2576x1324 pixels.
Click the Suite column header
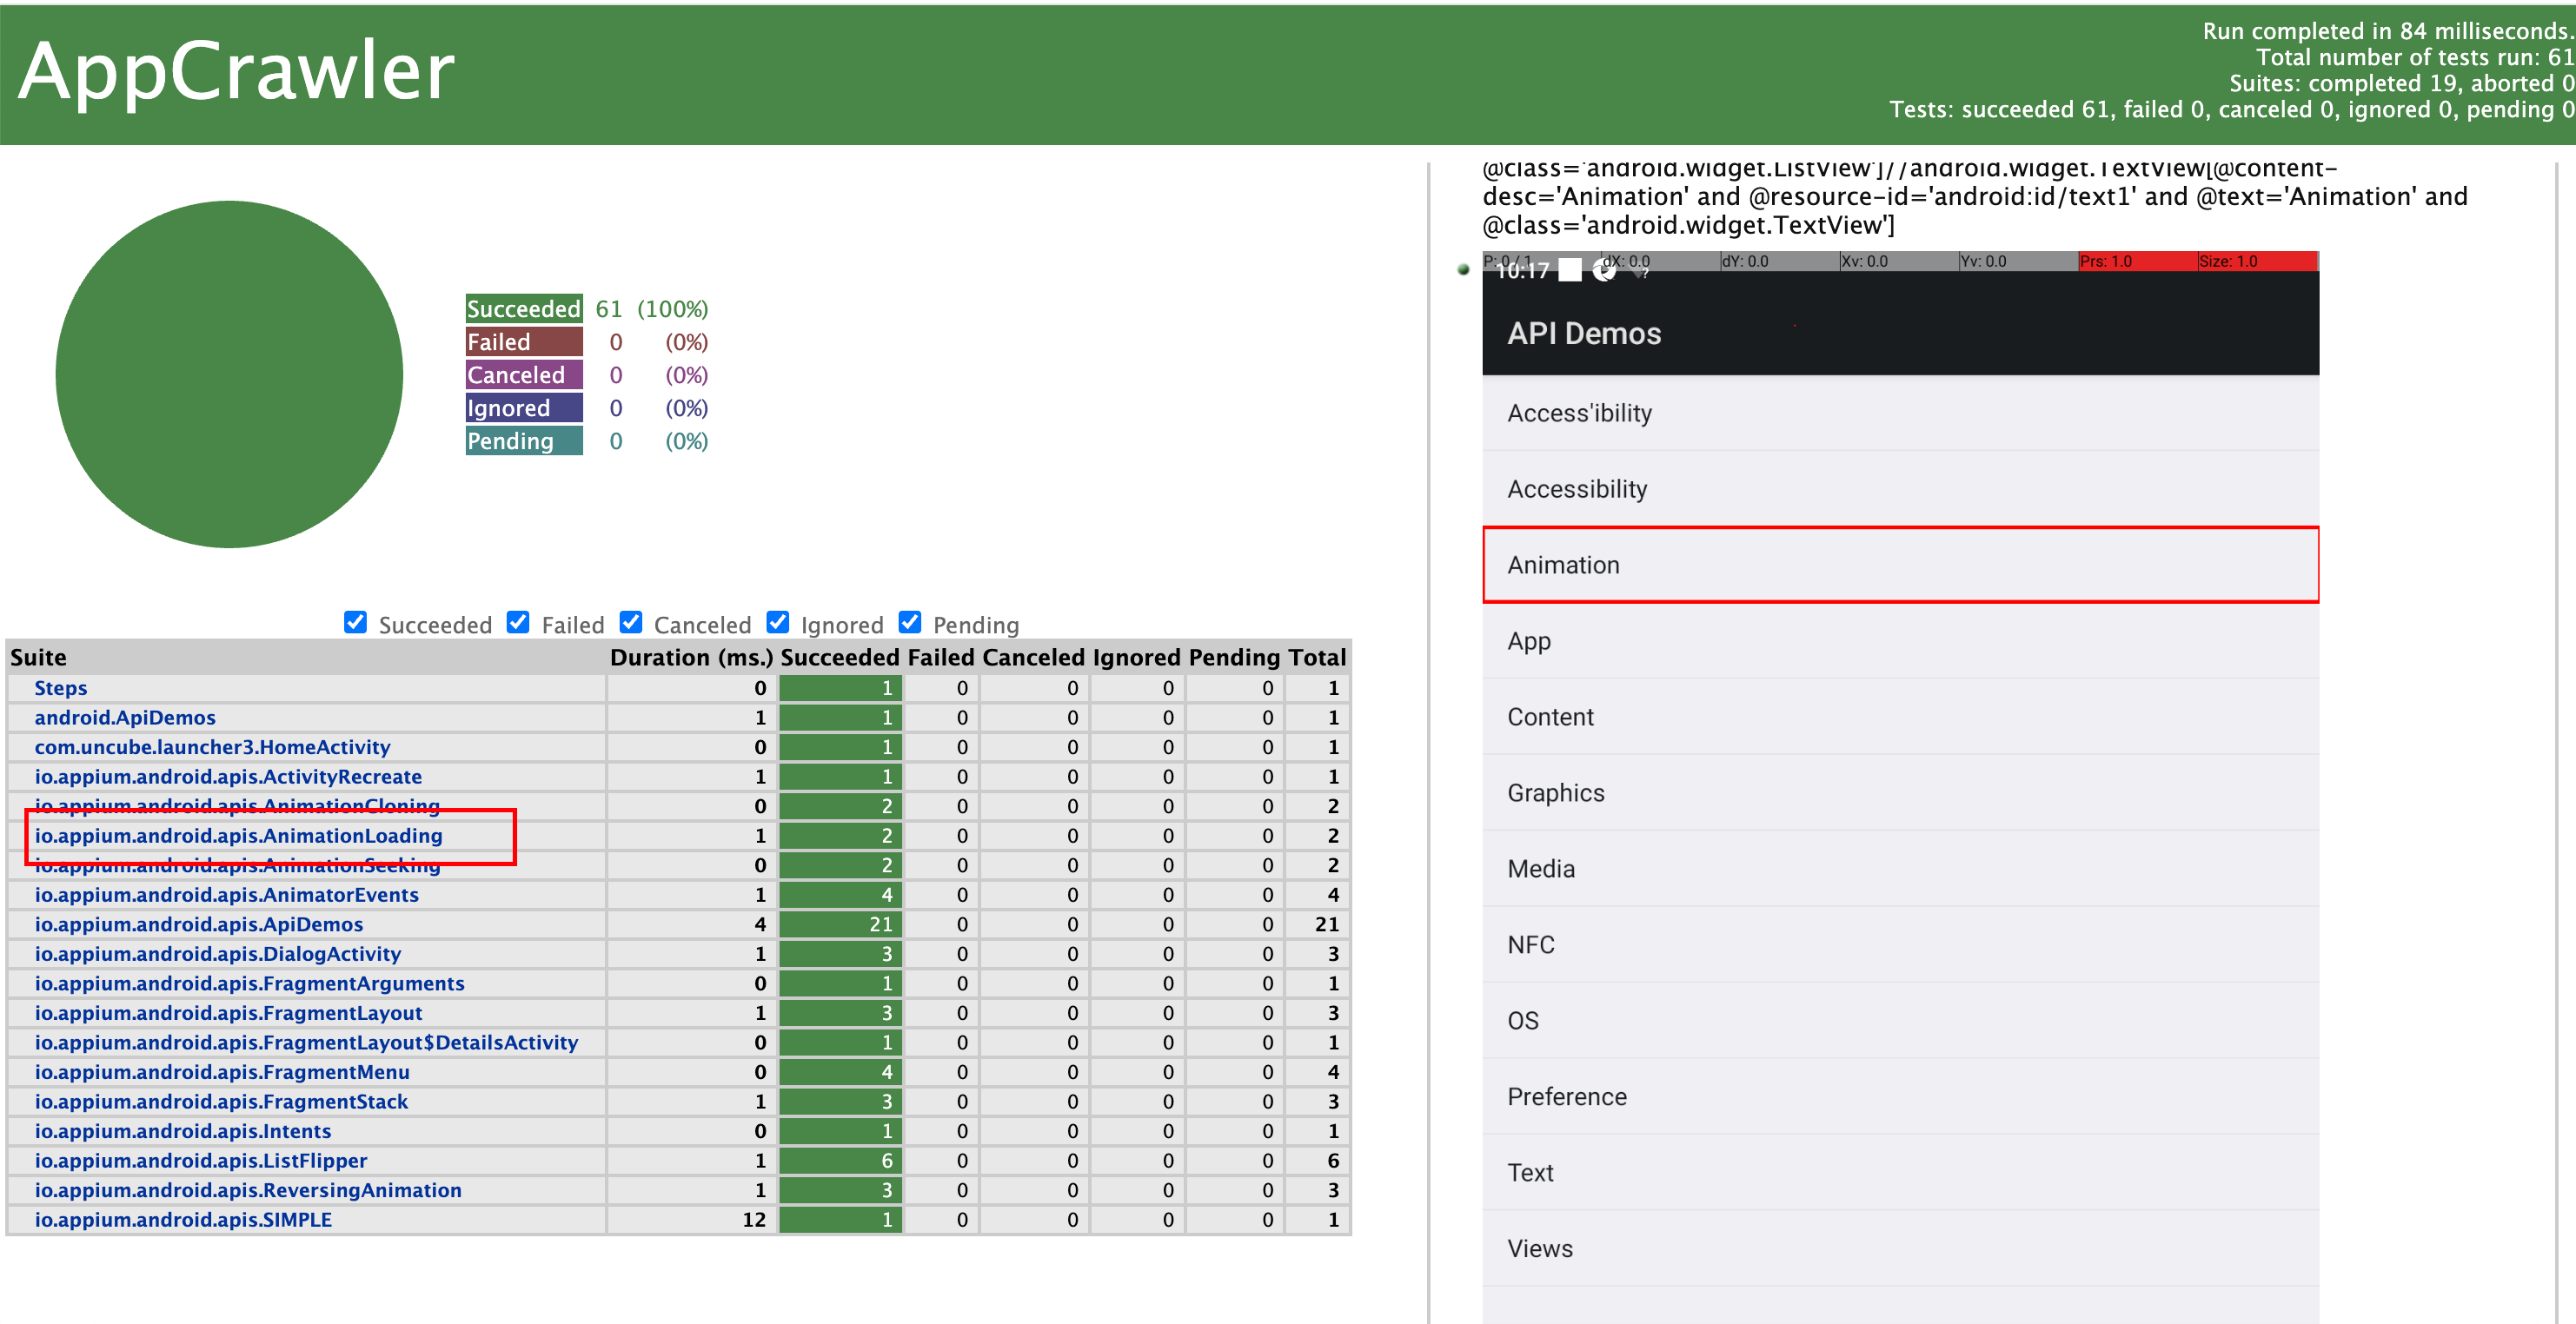[x=38, y=657]
